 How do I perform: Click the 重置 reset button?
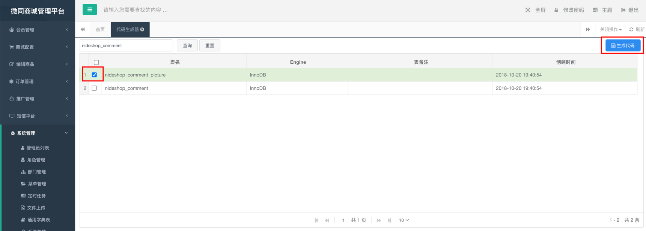210,46
